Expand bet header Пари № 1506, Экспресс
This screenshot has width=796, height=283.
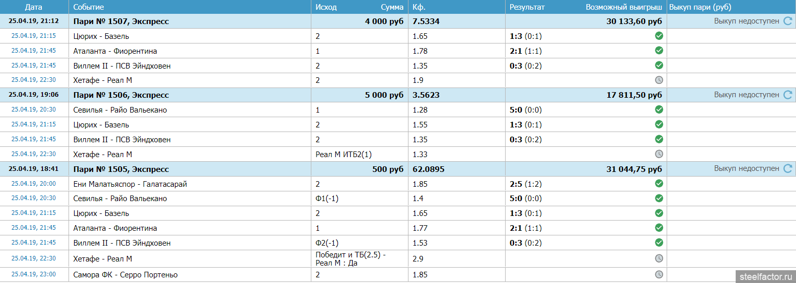pyautogui.click(x=121, y=95)
